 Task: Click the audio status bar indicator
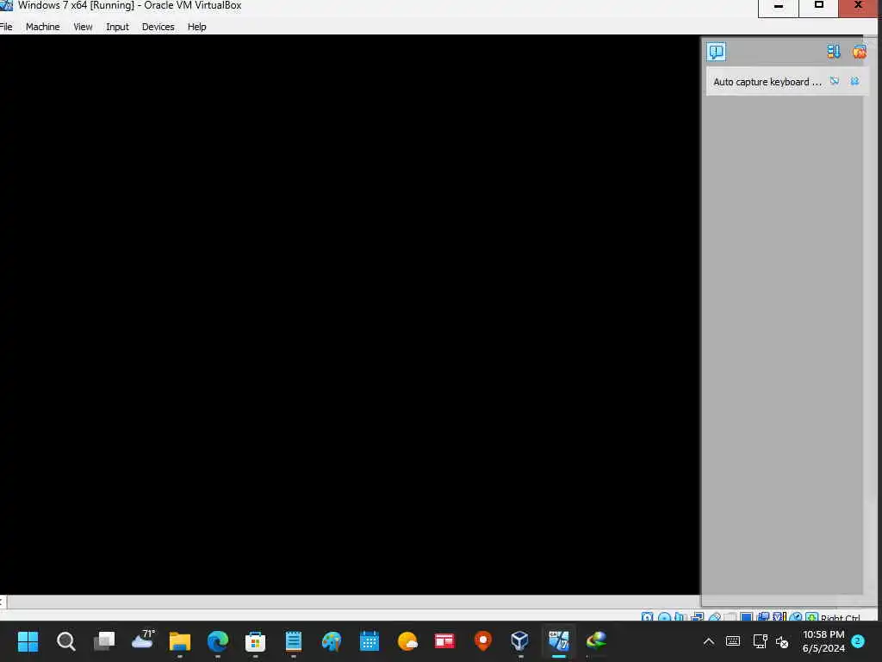click(680, 617)
